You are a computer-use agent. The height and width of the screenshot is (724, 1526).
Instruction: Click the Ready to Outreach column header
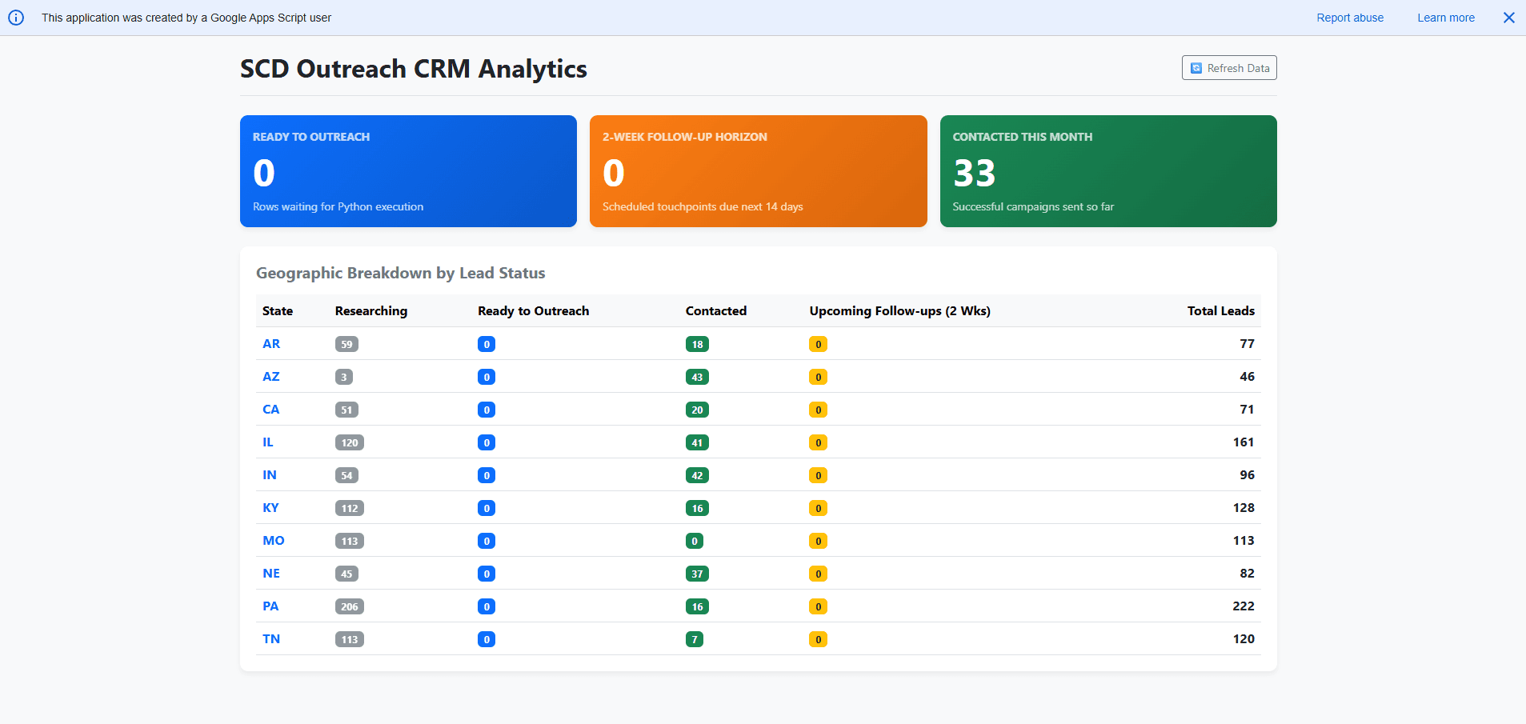[533, 311]
